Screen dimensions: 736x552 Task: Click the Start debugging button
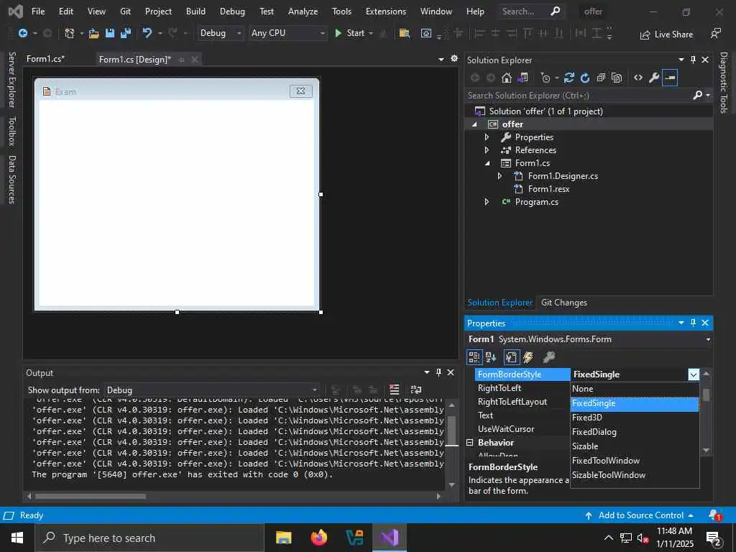pos(350,33)
